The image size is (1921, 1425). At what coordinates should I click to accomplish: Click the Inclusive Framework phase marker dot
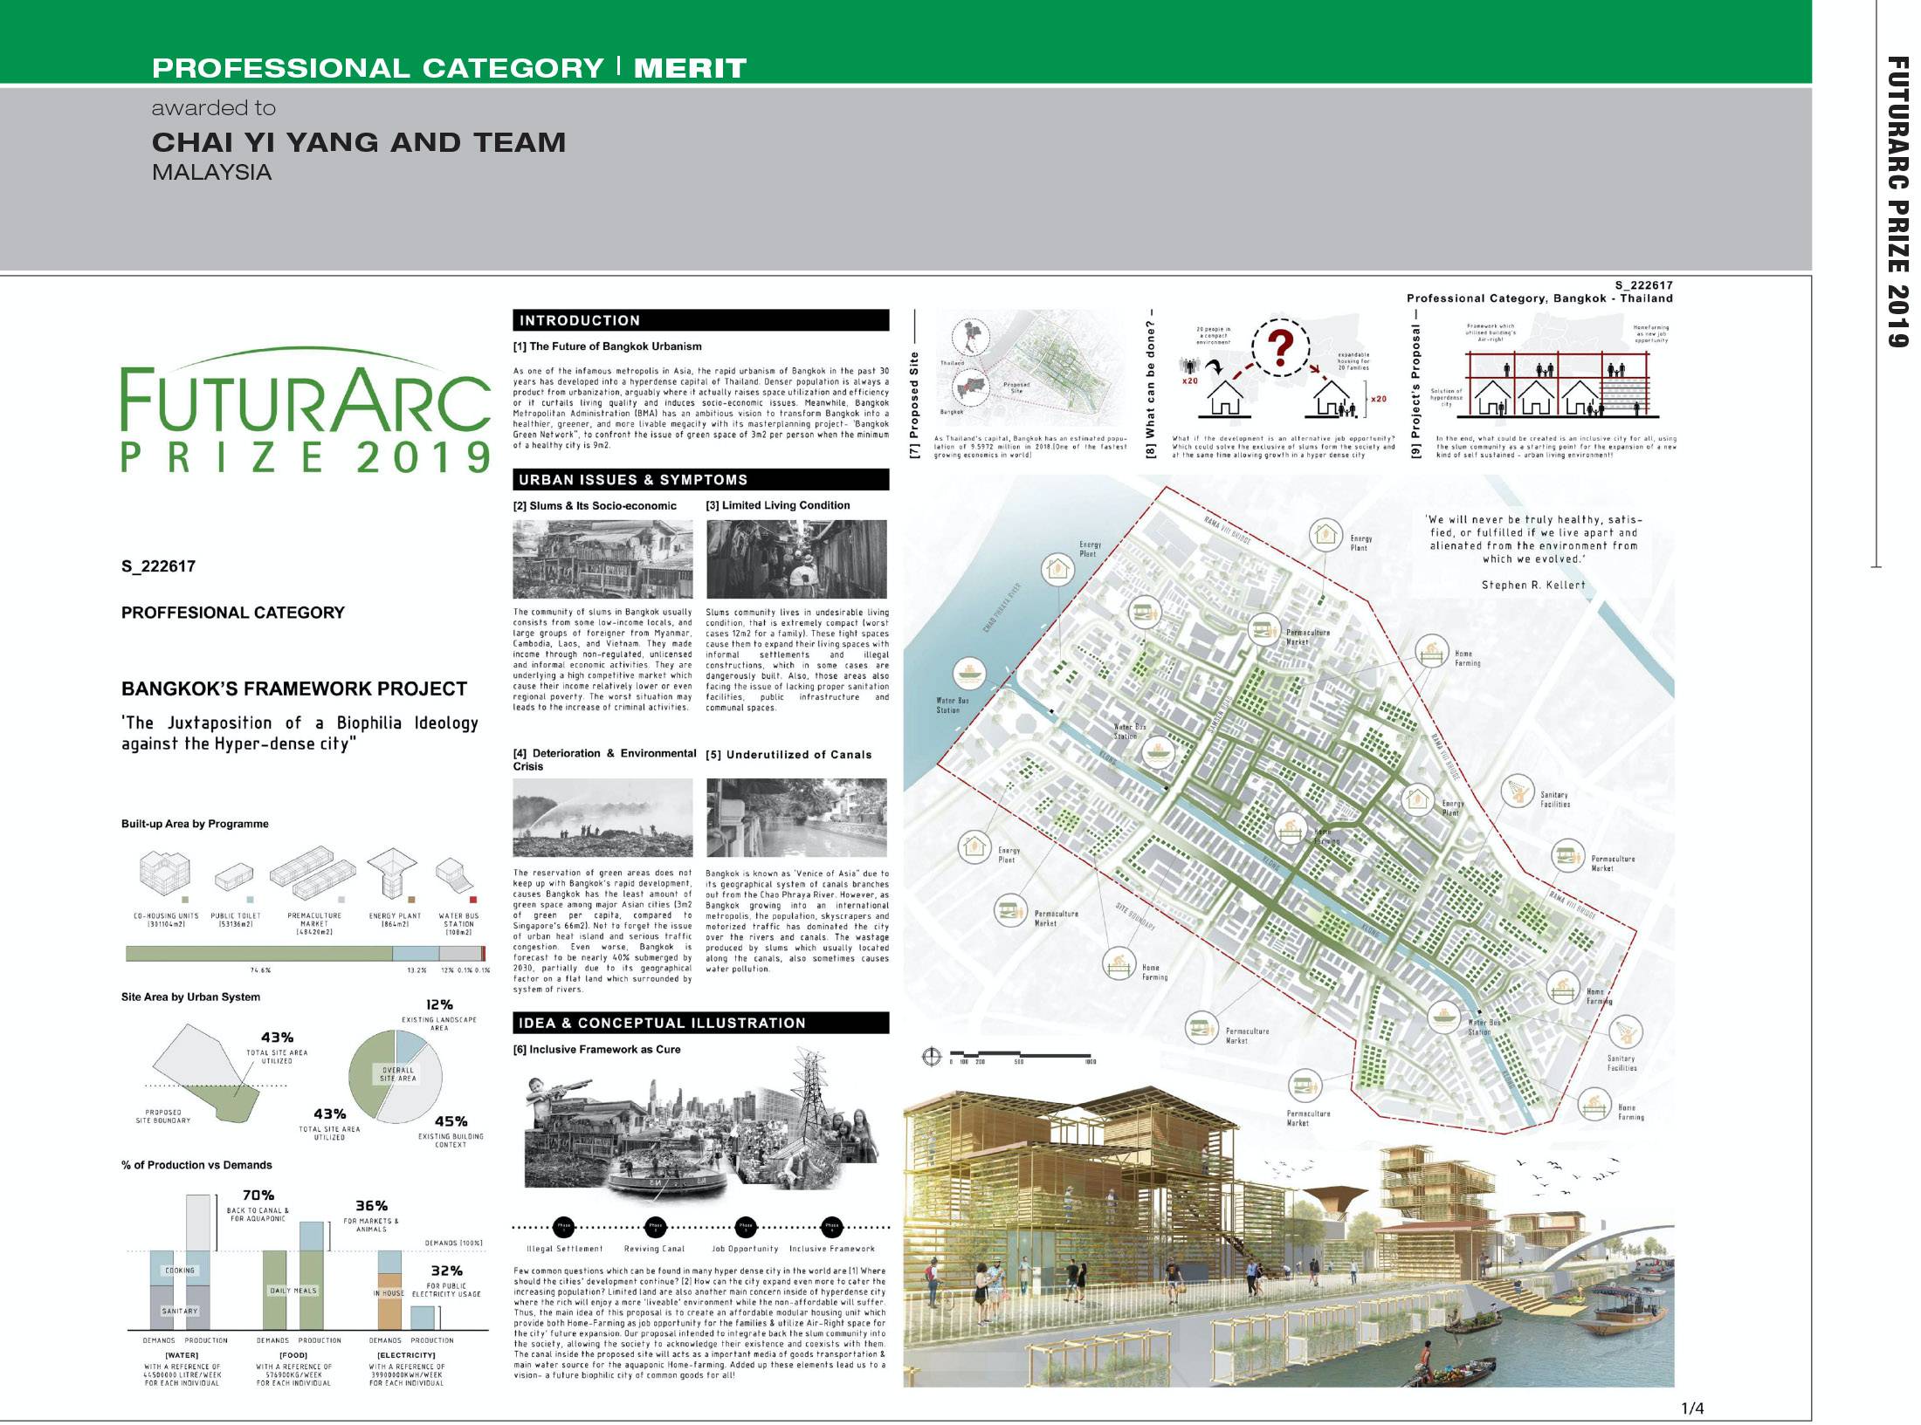[x=831, y=1225]
